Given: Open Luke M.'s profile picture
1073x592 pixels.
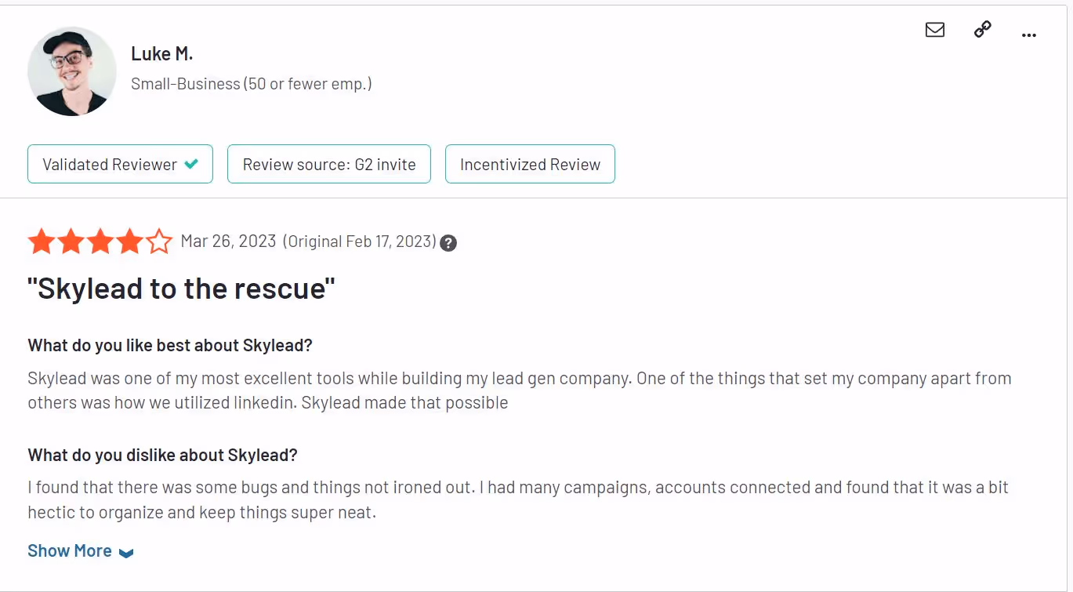Looking at the screenshot, I should point(71,71).
